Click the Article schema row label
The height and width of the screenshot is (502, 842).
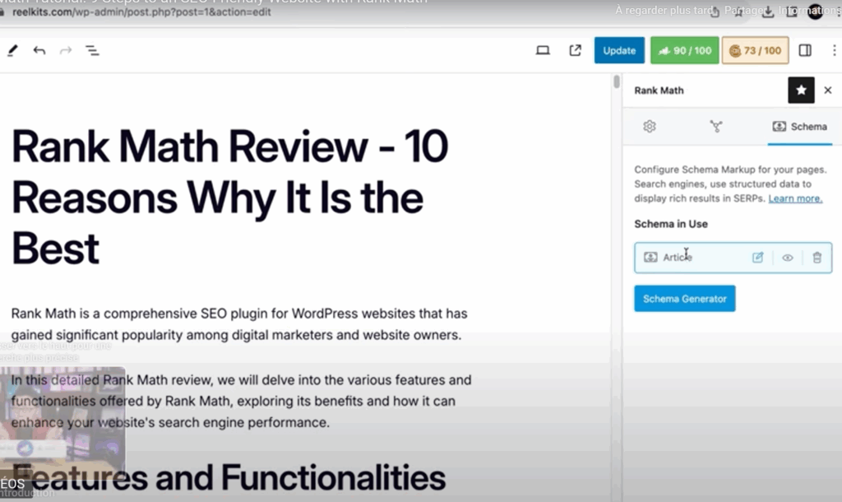(x=678, y=258)
